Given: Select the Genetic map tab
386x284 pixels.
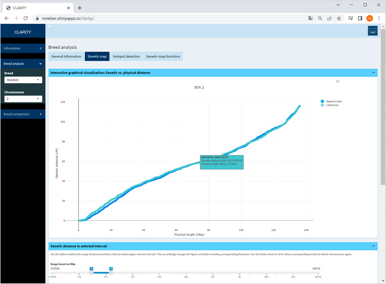Looking at the screenshot, I should (97, 57).
